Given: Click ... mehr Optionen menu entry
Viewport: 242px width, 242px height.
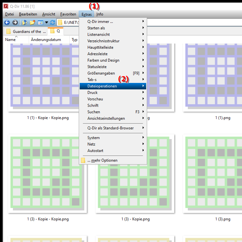Looking at the screenshot, I should click(113, 160).
